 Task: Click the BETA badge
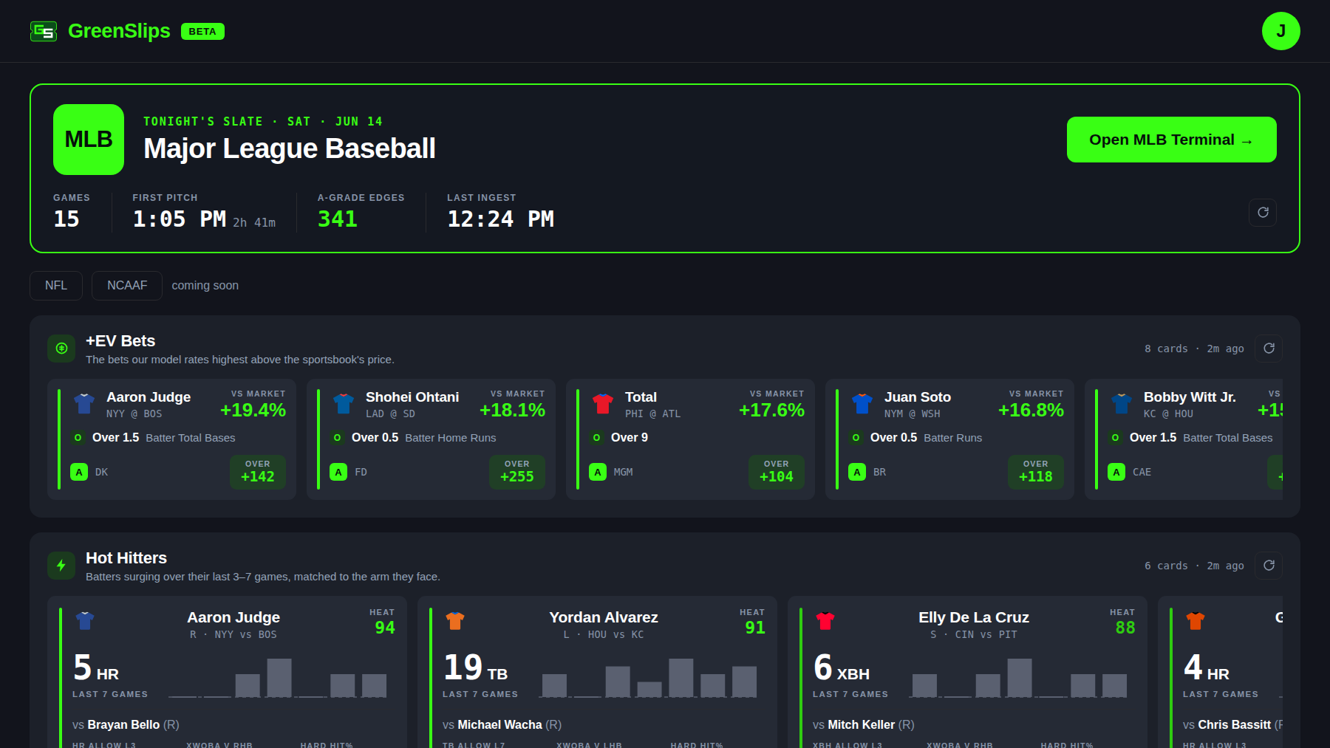pos(202,32)
